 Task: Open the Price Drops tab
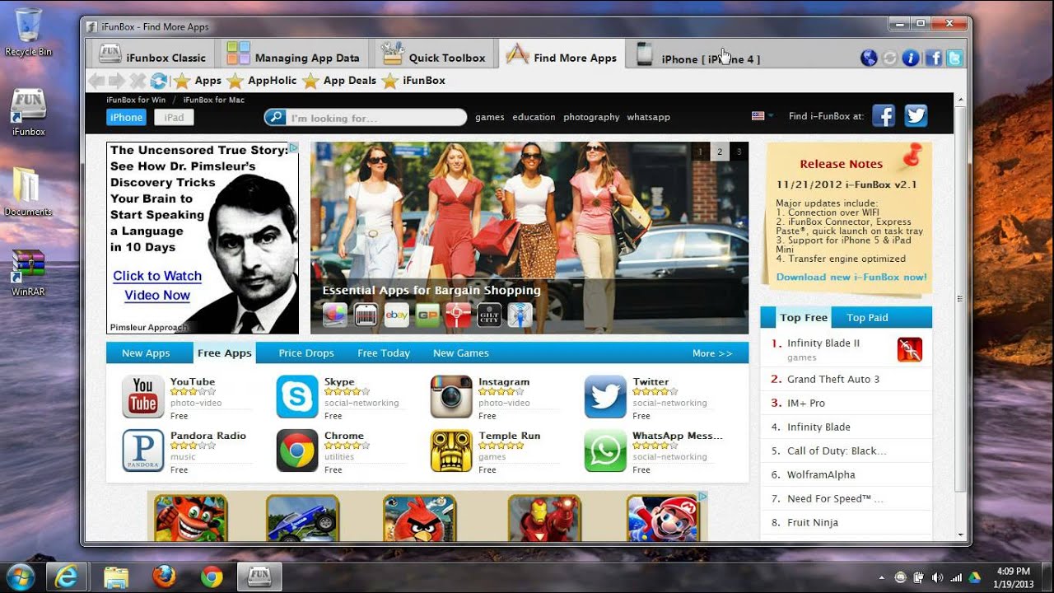(306, 353)
